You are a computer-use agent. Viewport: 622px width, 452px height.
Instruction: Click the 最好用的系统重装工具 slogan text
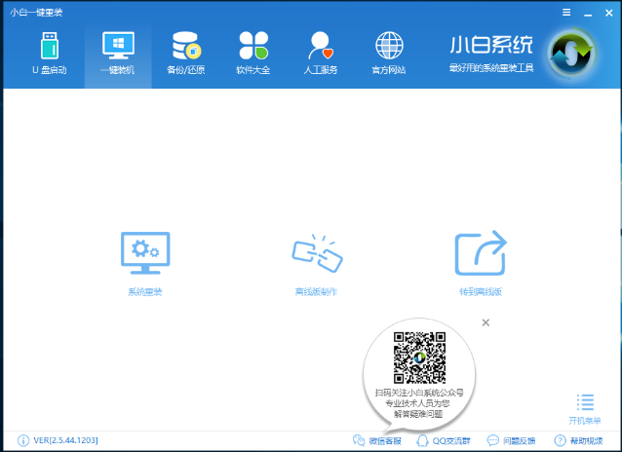pyautogui.click(x=491, y=68)
